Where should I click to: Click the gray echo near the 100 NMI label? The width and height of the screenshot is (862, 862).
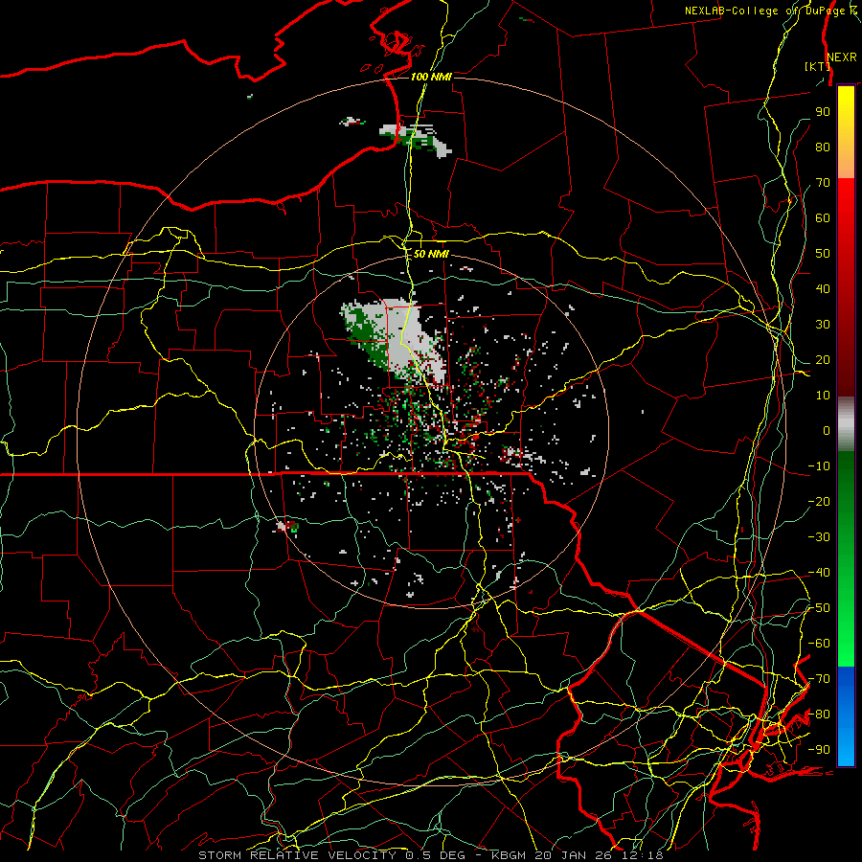click(417, 139)
